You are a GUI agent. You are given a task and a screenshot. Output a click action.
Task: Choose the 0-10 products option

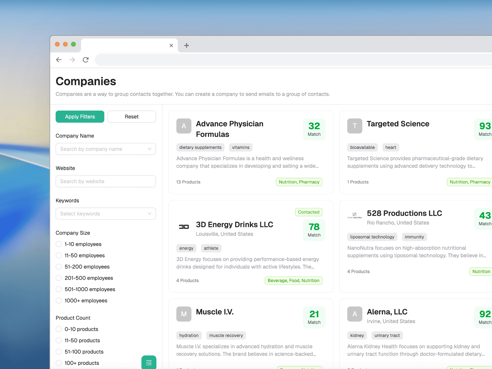pos(58,329)
